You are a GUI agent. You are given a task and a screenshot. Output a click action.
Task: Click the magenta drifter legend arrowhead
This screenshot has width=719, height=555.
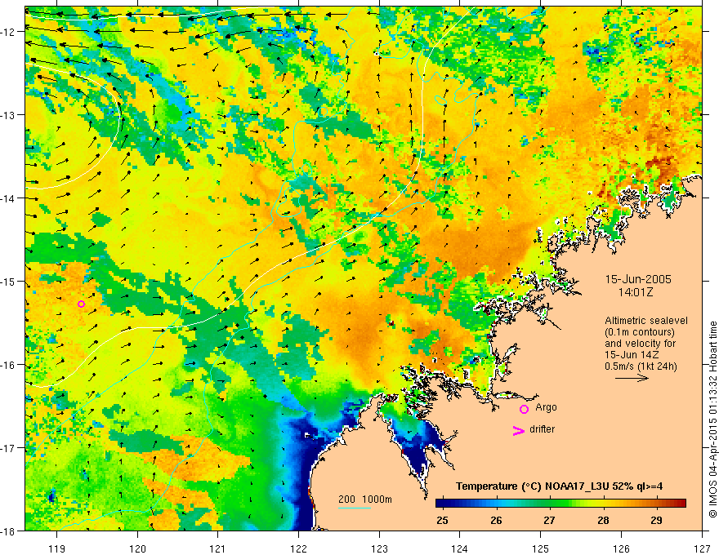point(518,430)
